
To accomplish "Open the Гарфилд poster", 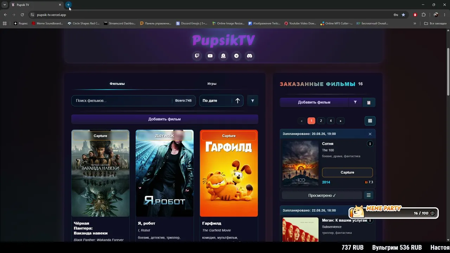I will [229, 173].
